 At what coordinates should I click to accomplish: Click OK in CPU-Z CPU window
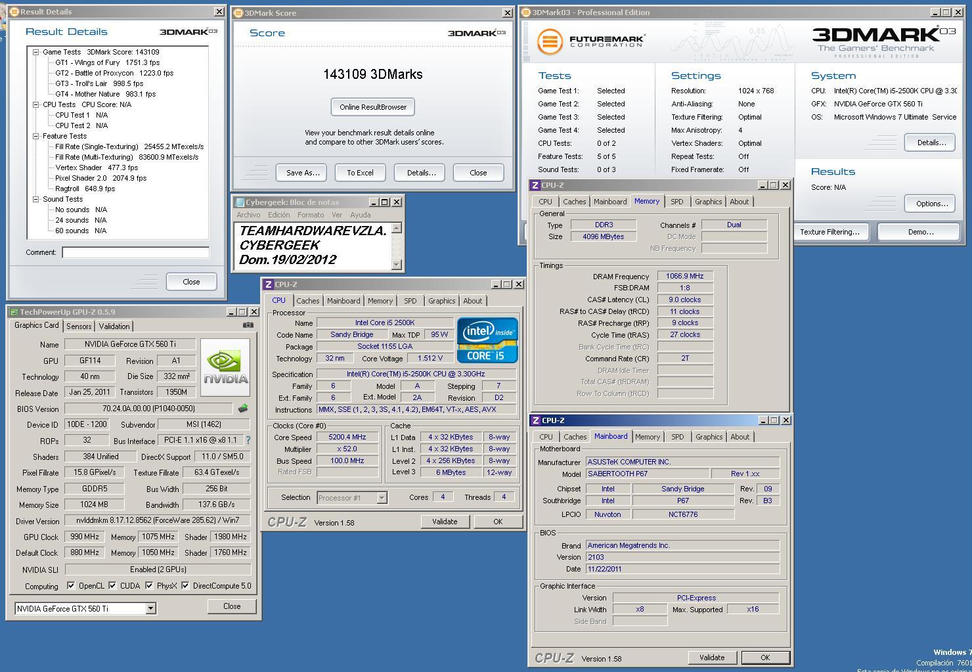click(x=498, y=522)
